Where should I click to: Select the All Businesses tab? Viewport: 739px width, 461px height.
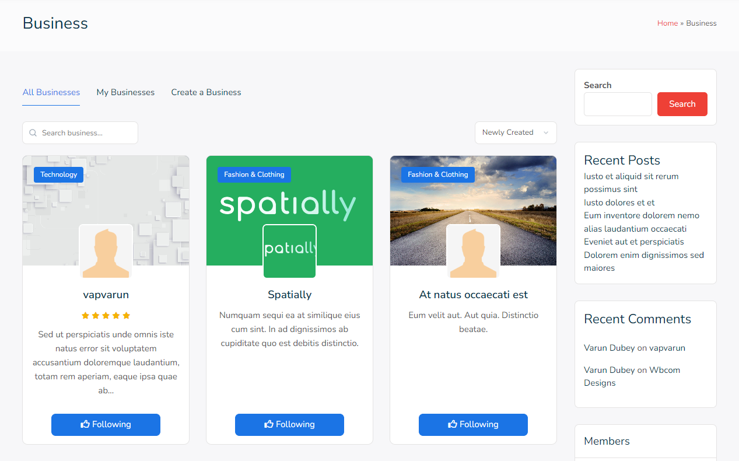tap(51, 92)
